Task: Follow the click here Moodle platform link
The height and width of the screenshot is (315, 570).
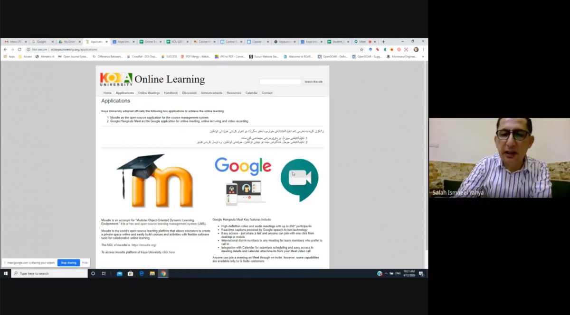Action: (168, 252)
